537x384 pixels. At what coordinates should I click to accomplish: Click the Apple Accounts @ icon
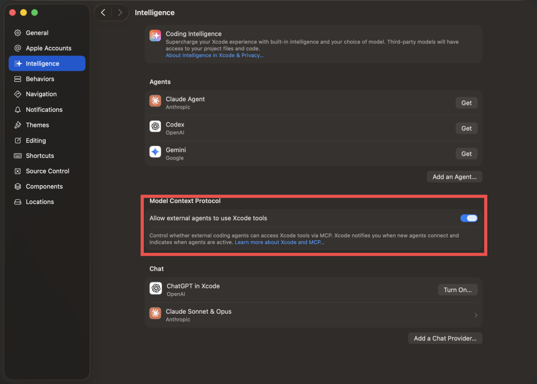[18, 48]
